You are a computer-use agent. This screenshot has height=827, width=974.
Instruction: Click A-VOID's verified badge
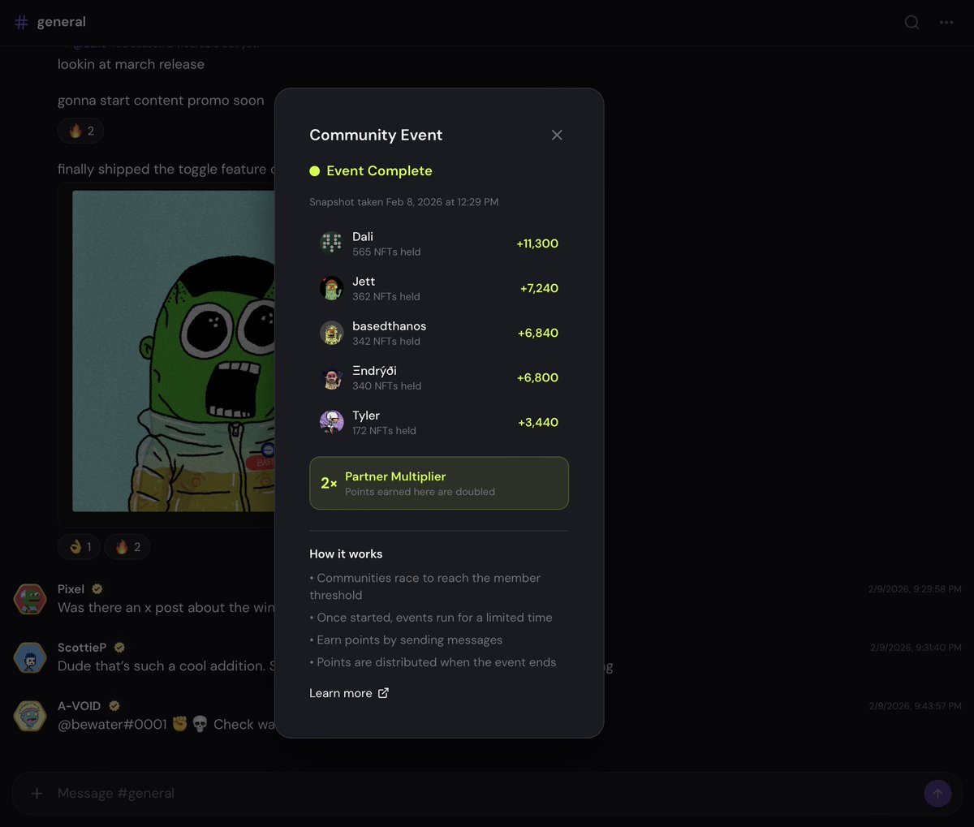(114, 706)
